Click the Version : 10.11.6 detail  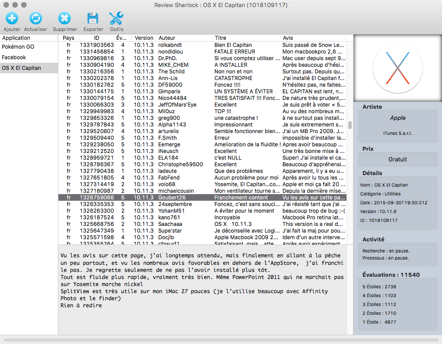[x=378, y=211]
